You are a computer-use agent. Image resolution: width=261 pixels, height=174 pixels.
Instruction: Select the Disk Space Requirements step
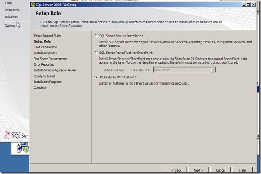[50, 59]
